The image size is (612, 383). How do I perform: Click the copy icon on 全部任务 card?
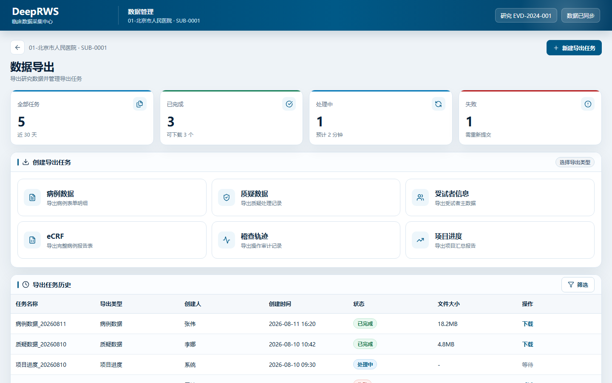[140, 104]
